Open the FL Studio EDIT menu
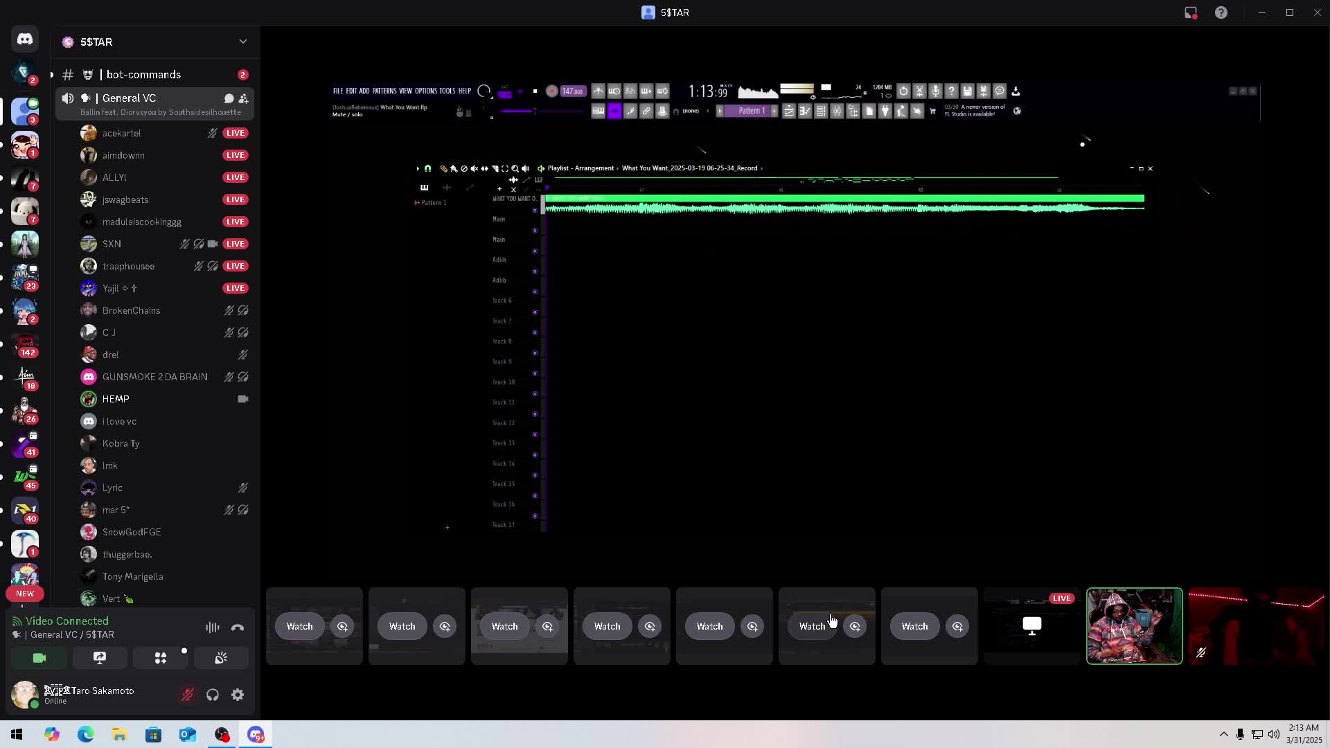This screenshot has height=748, width=1330. coord(351,91)
